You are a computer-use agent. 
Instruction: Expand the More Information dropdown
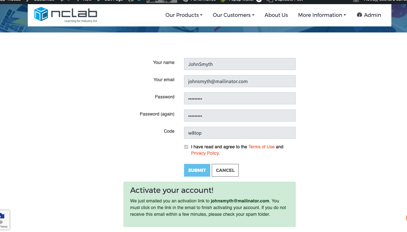click(x=322, y=15)
